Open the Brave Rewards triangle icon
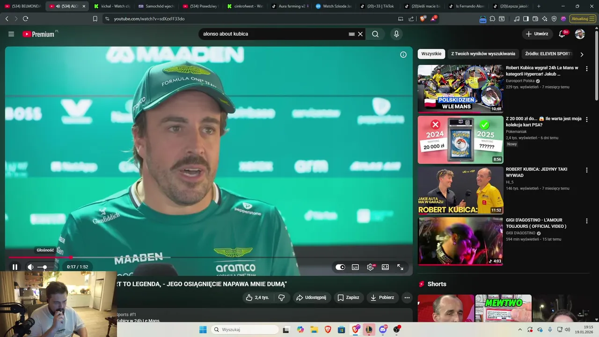The width and height of the screenshot is (599, 337). coord(434,19)
